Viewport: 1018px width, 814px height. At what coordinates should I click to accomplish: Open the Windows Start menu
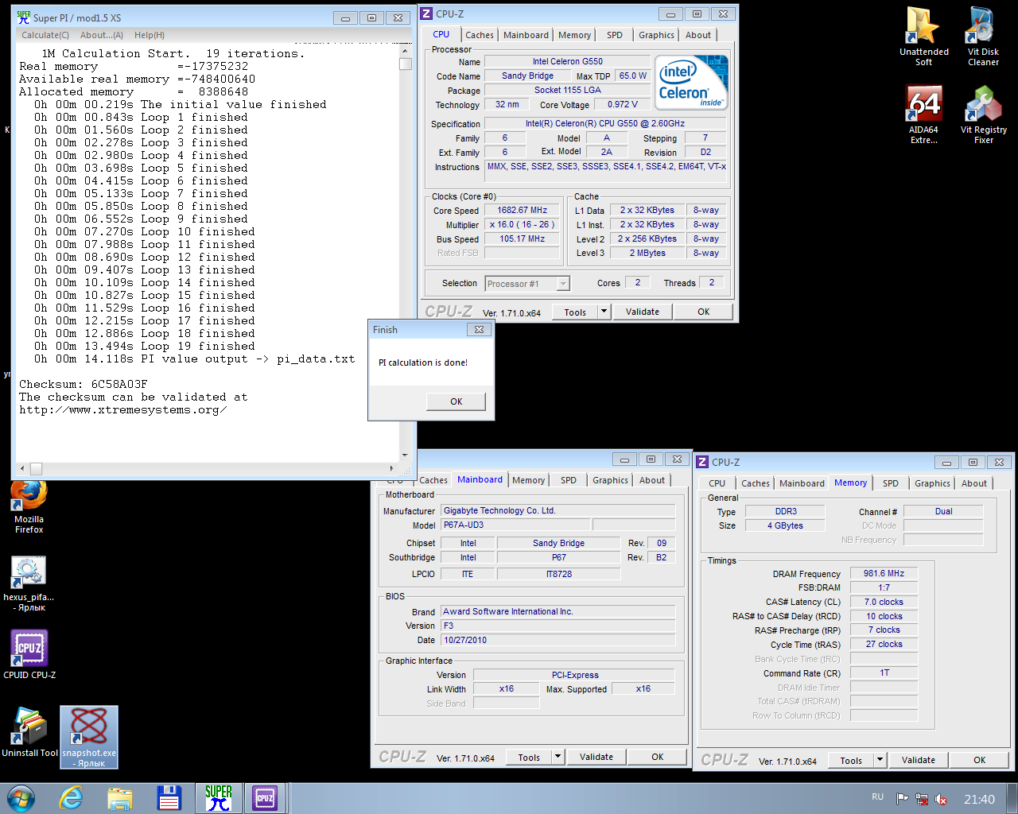point(21,798)
